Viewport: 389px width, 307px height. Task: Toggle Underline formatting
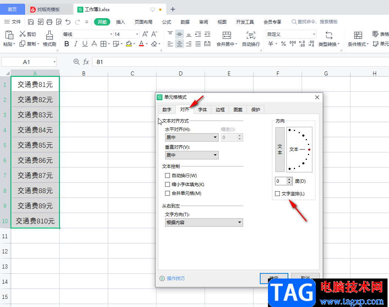(x=85, y=44)
